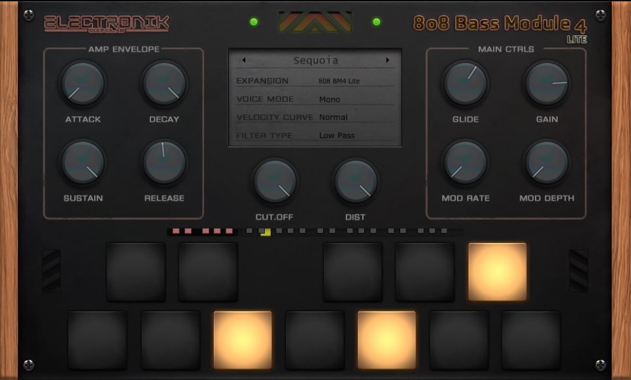Click the previous preset arrow on the display
The width and height of the screenshot is (631, 380).
pyautogui.click(x=243, y=59)
